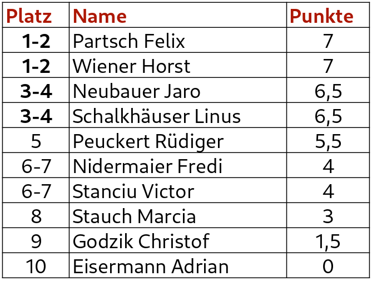Click Partsch Felix's points value 7
The width and height of the screenshot is (372, 281).
[328, 41]
